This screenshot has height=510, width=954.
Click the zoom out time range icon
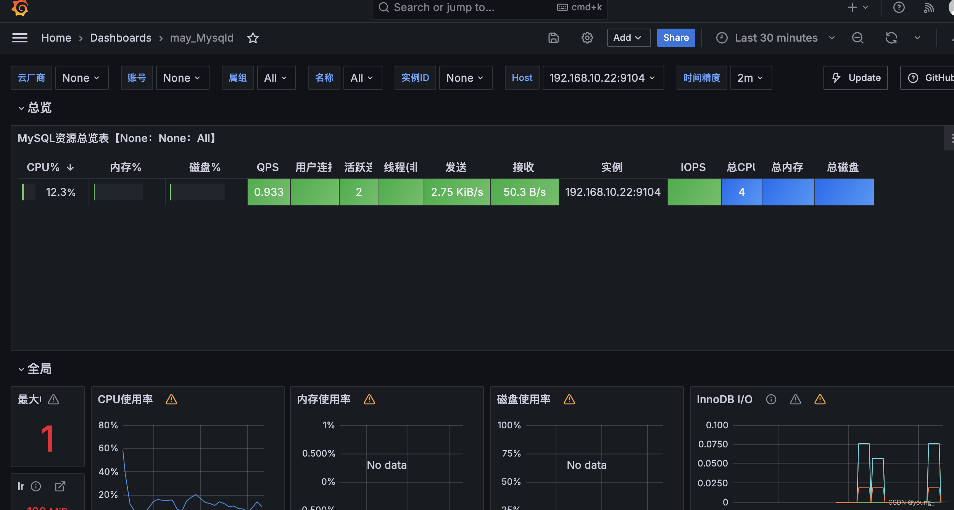tap(857, 38)
